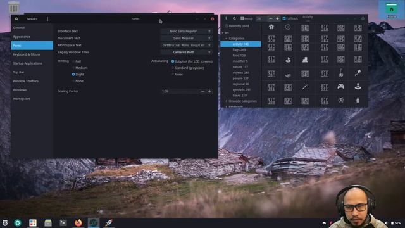
Task: Choose Subpixel (for LCD screens) antialiasing
Action: click(x=192, y=61)
